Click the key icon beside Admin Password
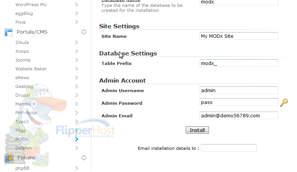 (x=284, y=102)
